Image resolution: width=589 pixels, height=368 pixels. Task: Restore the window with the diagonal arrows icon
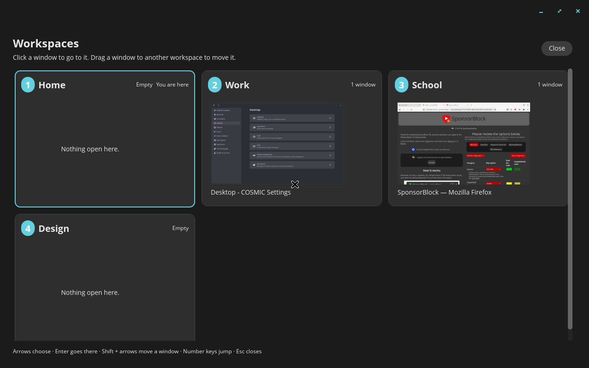coord(560,11)
